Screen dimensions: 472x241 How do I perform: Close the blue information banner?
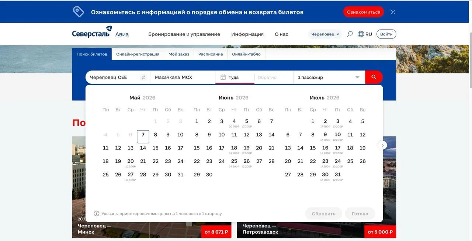[x=393, y=12]
